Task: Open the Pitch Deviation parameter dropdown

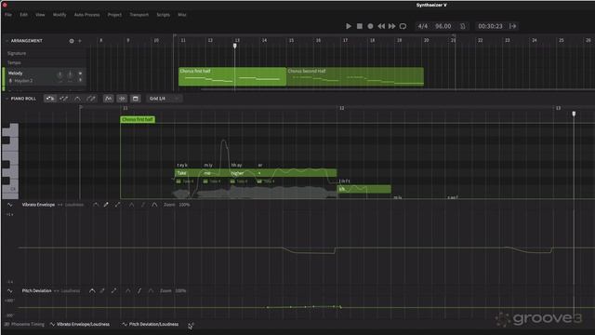Action: click(x=36, y=291)
